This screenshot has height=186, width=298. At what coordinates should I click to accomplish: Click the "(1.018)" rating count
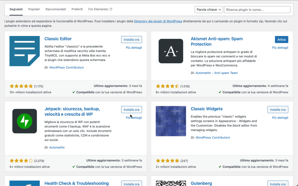tap(185, 86)
